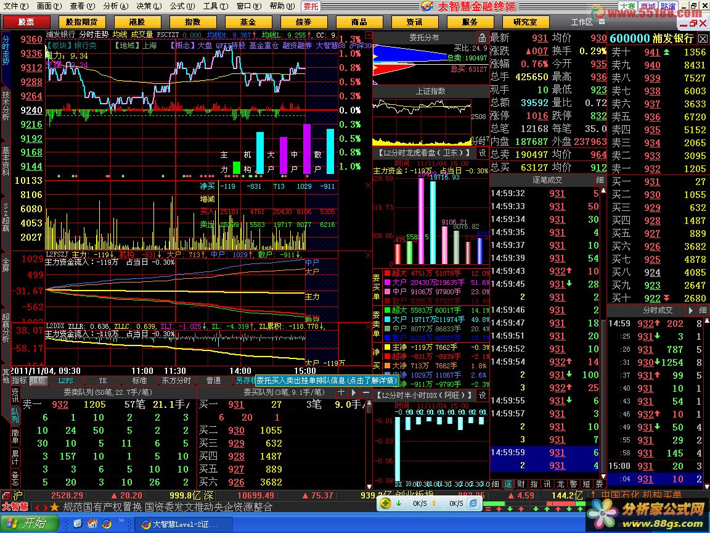The image size is (710, 533).
Task: Select the L2FS template tab
Action: [66, 381]
